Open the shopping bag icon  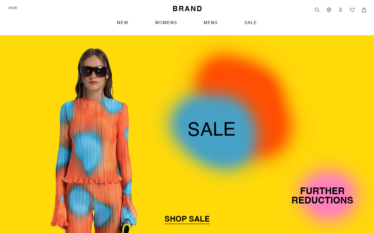click(x=364, y=10)
